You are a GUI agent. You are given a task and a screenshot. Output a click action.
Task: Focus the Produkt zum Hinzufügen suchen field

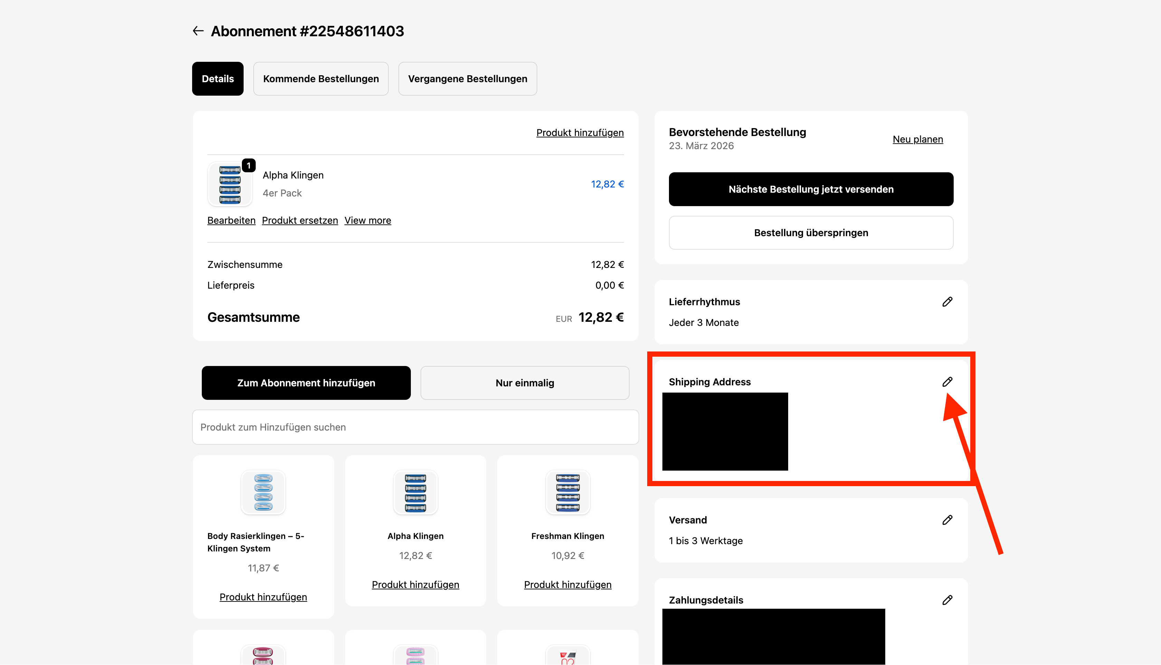(x=415, y=427)
